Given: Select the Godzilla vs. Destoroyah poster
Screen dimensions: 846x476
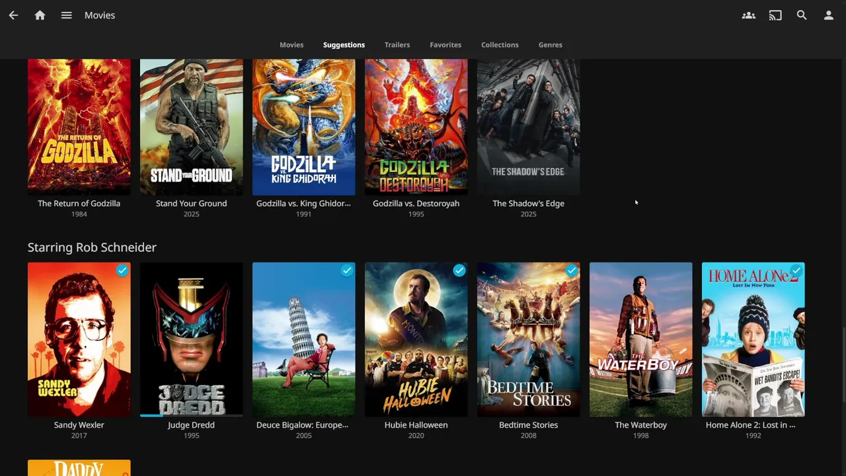Looking at the screenshot, I should pyautogui.click(x=416, y=127).
